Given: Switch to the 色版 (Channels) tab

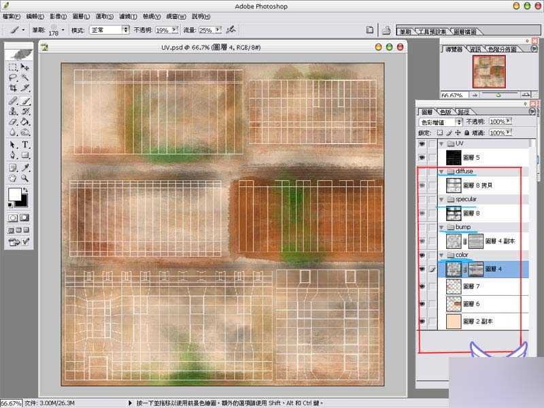Looking at the screenshot, I should (x=445, y=112).
